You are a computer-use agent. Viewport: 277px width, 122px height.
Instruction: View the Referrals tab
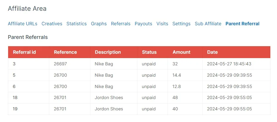point(121,24)
